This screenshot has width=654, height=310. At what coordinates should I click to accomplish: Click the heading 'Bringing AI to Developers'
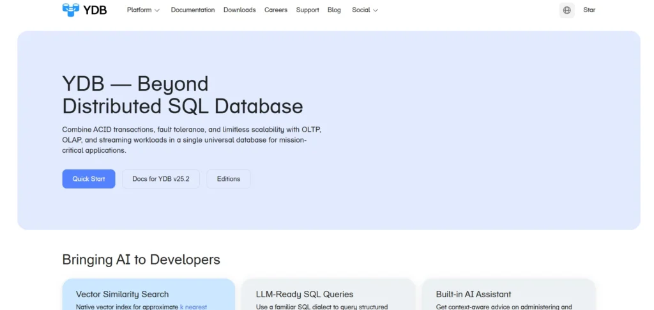tap(141, 260)
